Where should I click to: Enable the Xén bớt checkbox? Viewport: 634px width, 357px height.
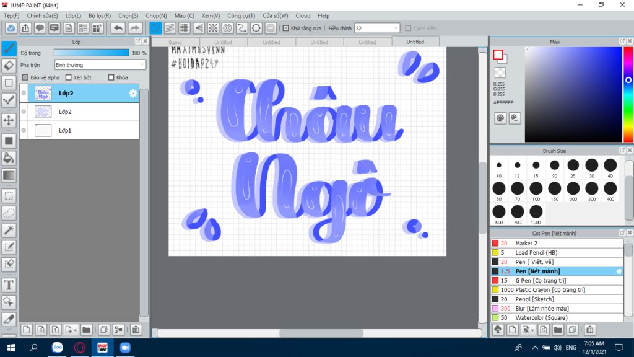click(x=68, y=77)
